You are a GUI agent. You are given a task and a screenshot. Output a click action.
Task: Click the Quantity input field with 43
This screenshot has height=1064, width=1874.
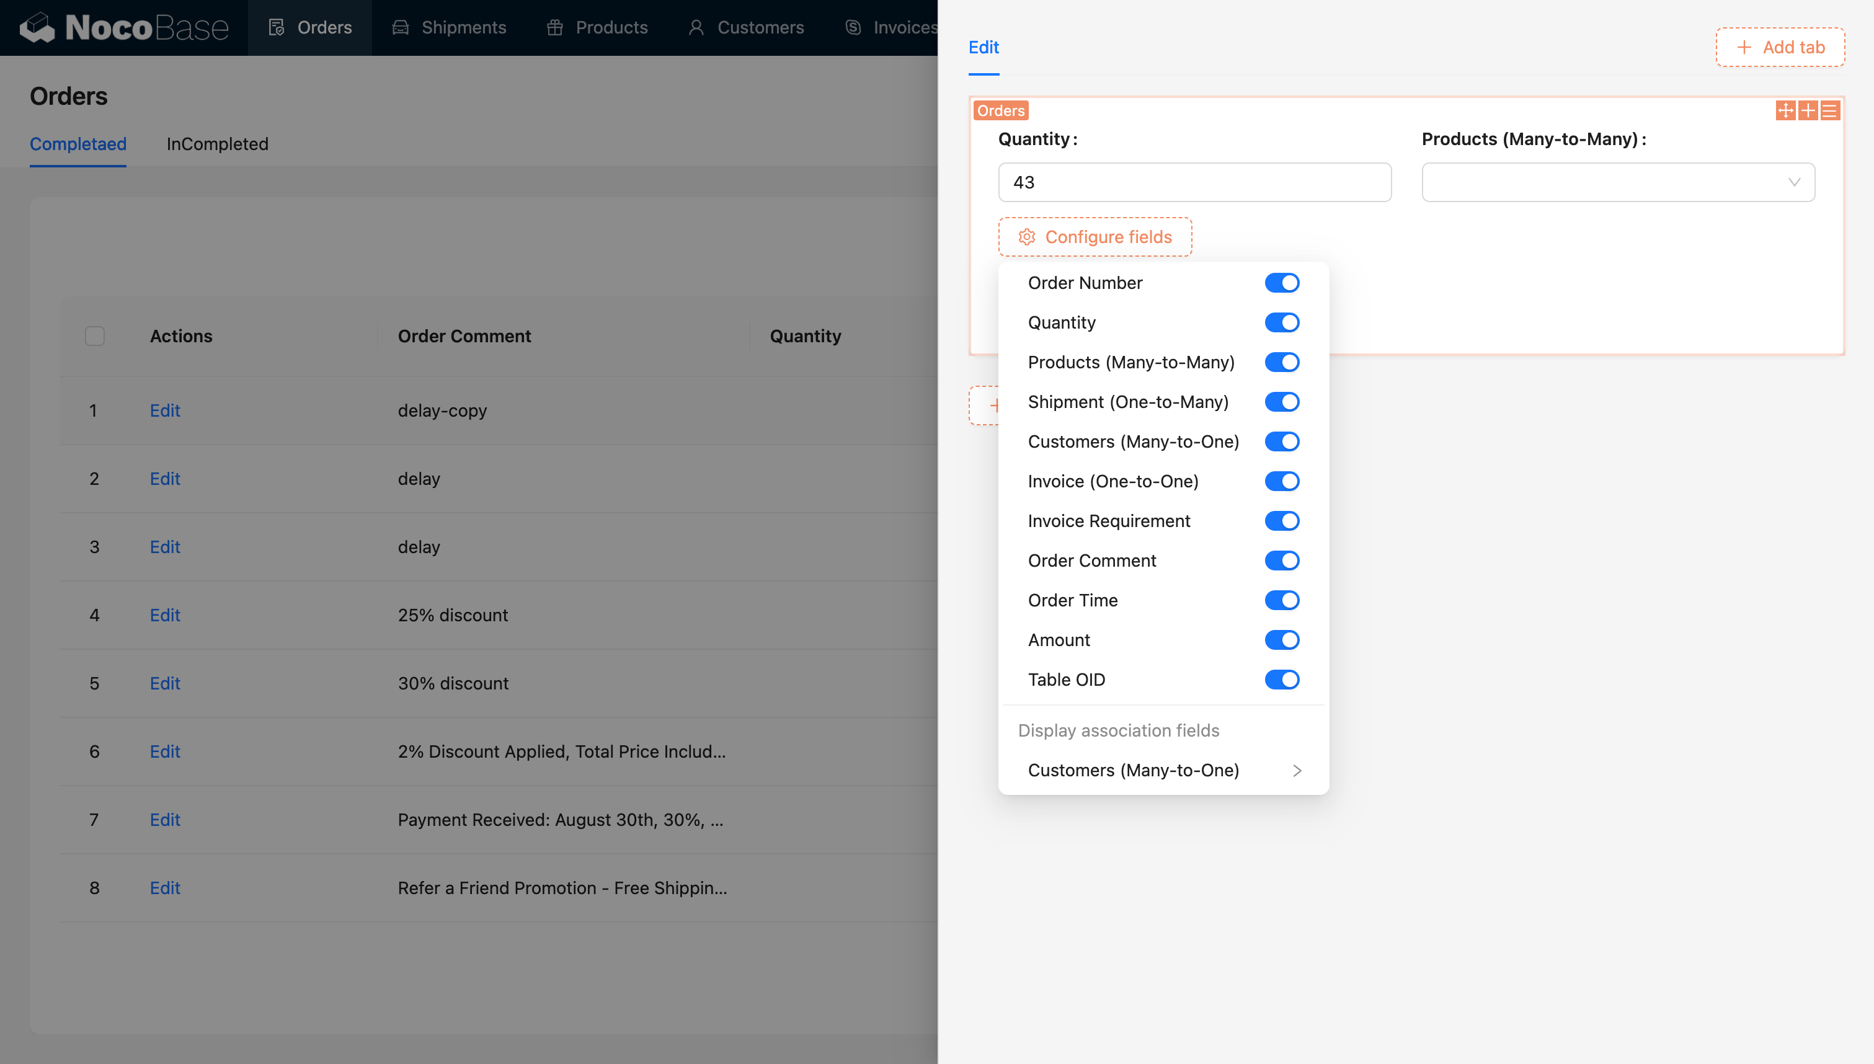coord(1194,182)
